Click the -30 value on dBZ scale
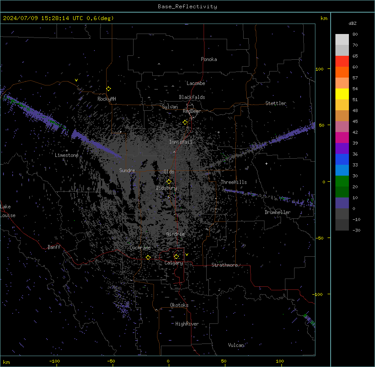The width and height of the screenshot is (375, 367). click(x=356, y=231)
